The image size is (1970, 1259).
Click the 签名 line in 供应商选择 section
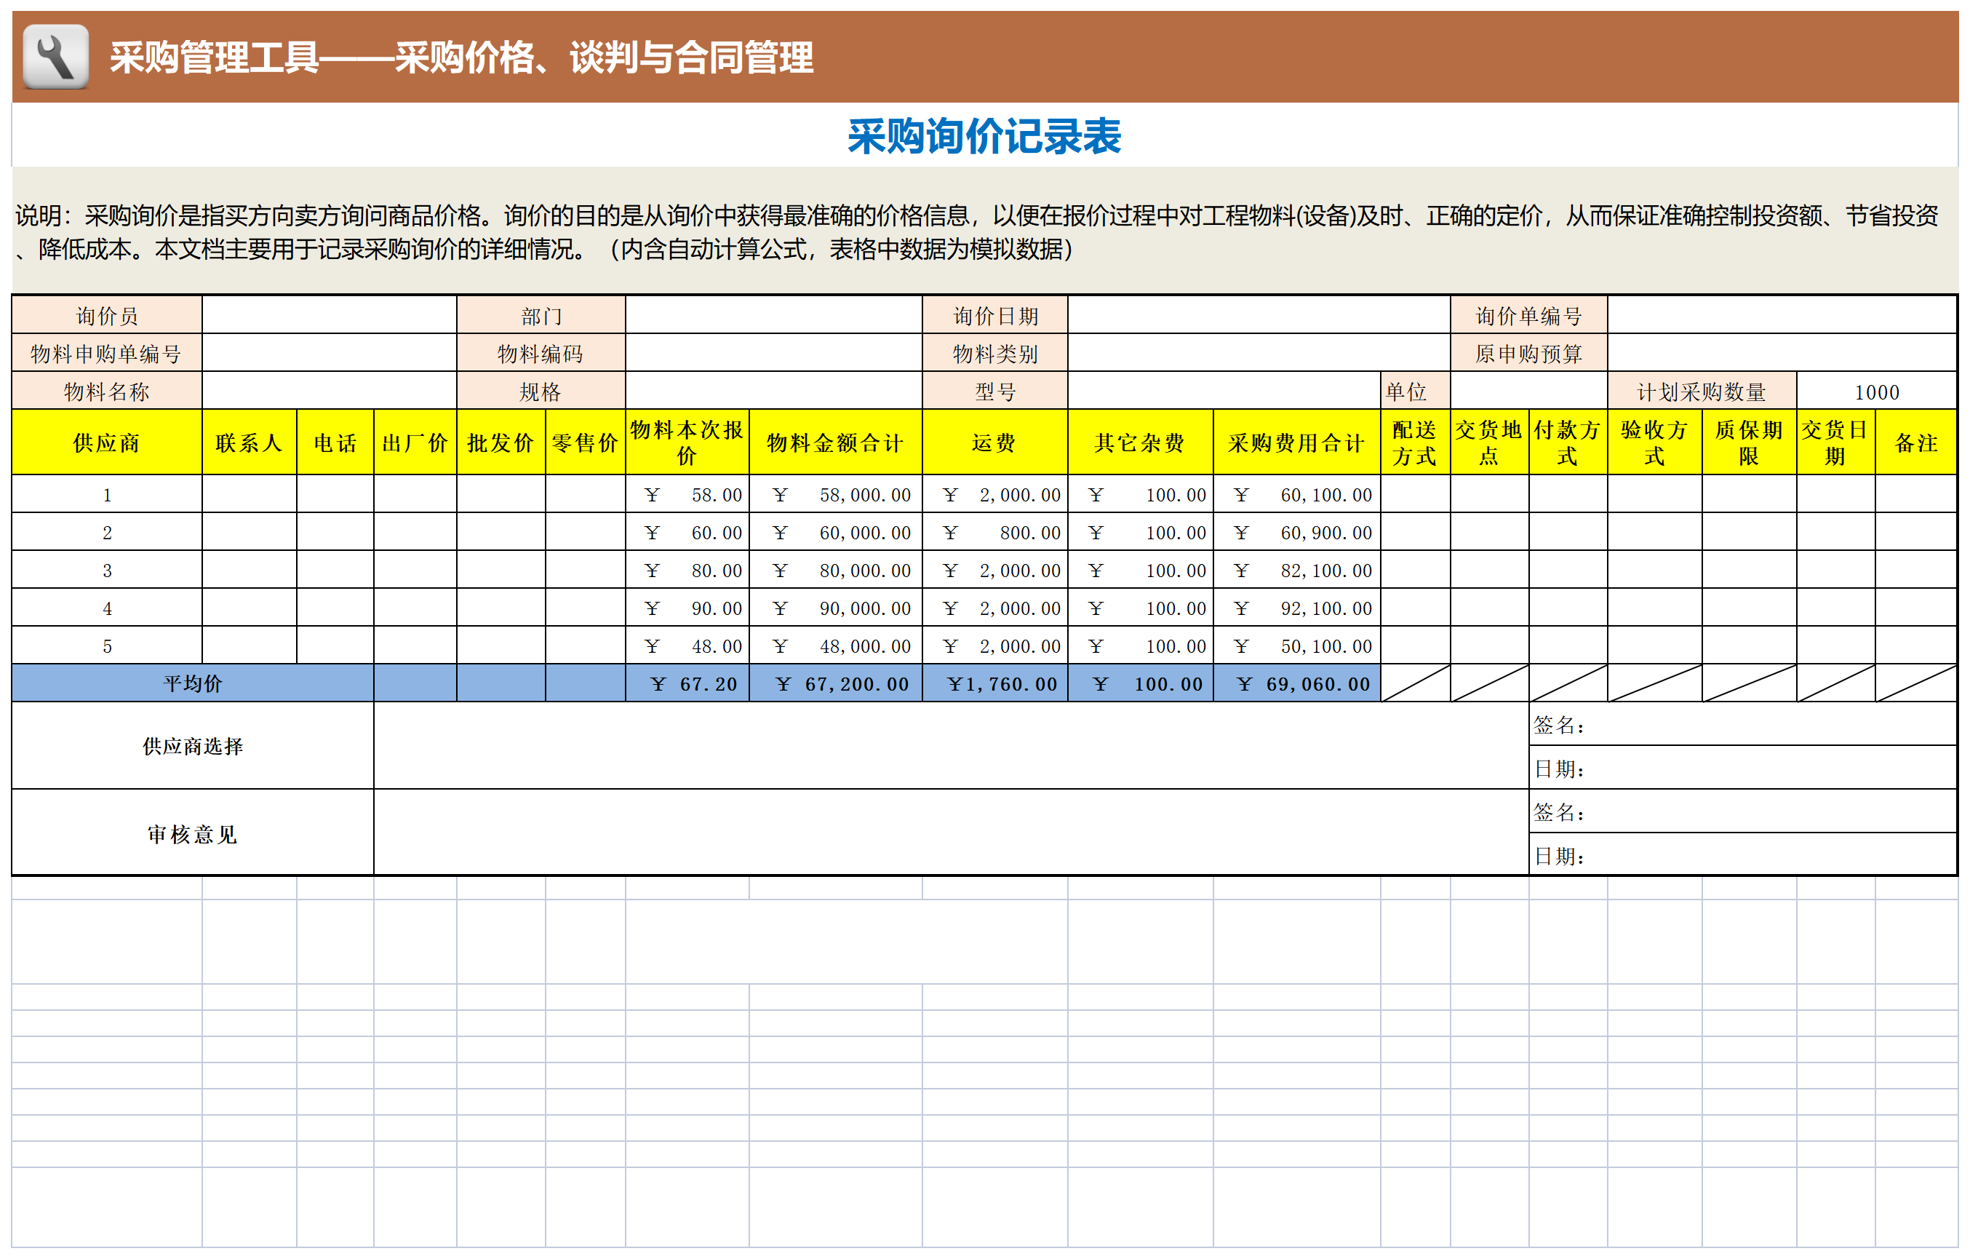point(1742,723)
